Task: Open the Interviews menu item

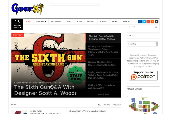Action: (56, 22)
